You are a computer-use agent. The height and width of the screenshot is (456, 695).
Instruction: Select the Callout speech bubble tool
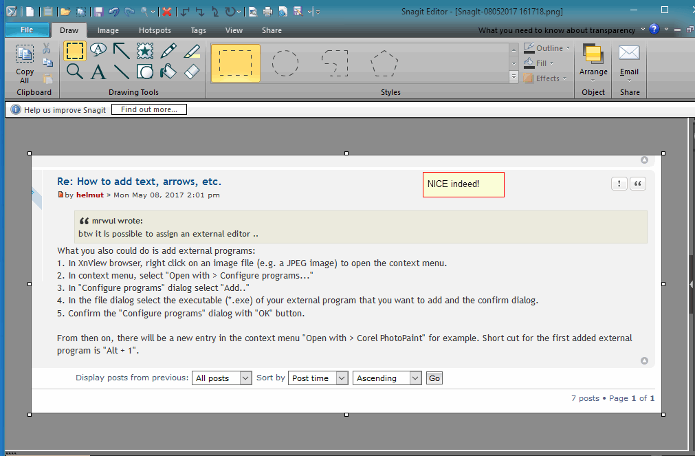tap(98, 50)
